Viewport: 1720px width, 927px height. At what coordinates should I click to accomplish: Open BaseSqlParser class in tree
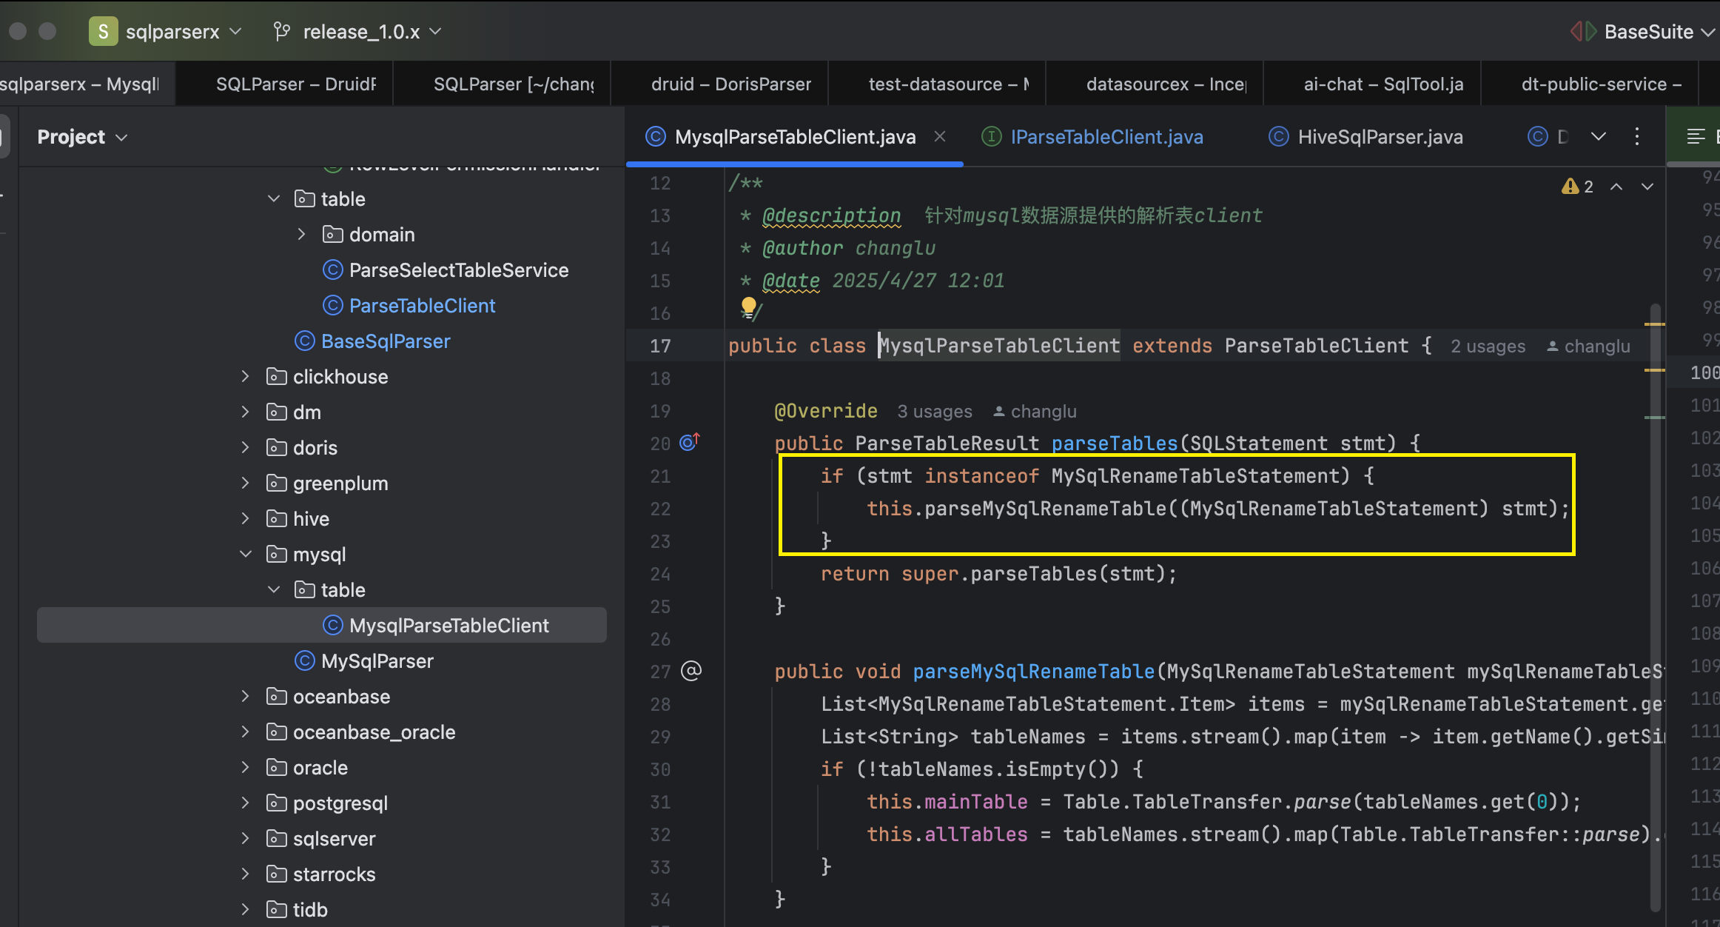(372, 341)
